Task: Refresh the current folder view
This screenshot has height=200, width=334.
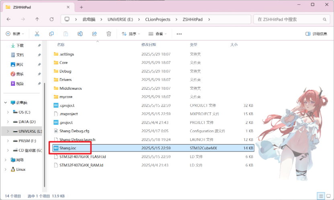Action: pyautogui.click(x=51, y=19)
